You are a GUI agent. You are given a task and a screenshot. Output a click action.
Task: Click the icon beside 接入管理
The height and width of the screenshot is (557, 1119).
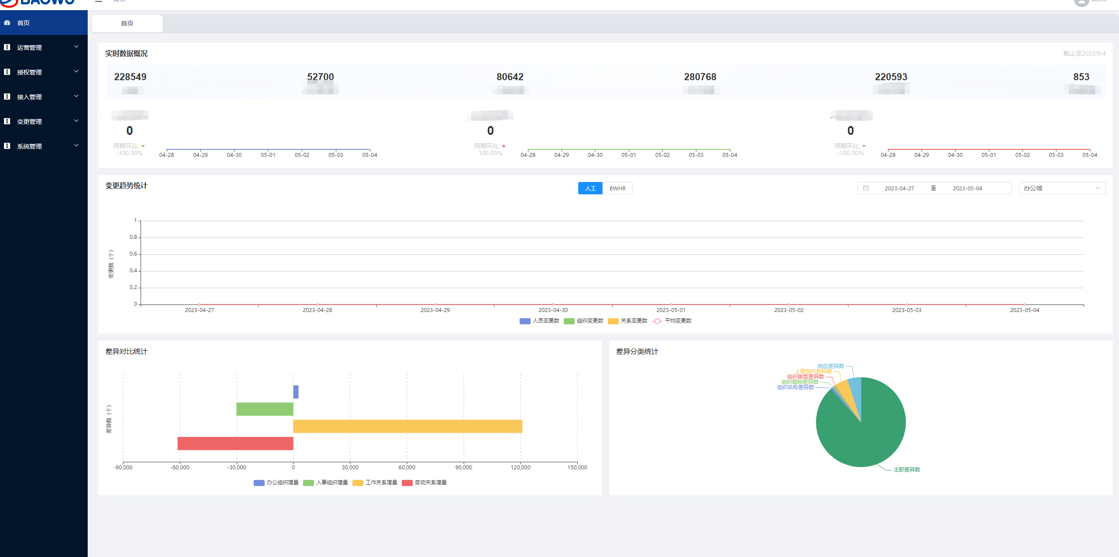pos(7,97)
